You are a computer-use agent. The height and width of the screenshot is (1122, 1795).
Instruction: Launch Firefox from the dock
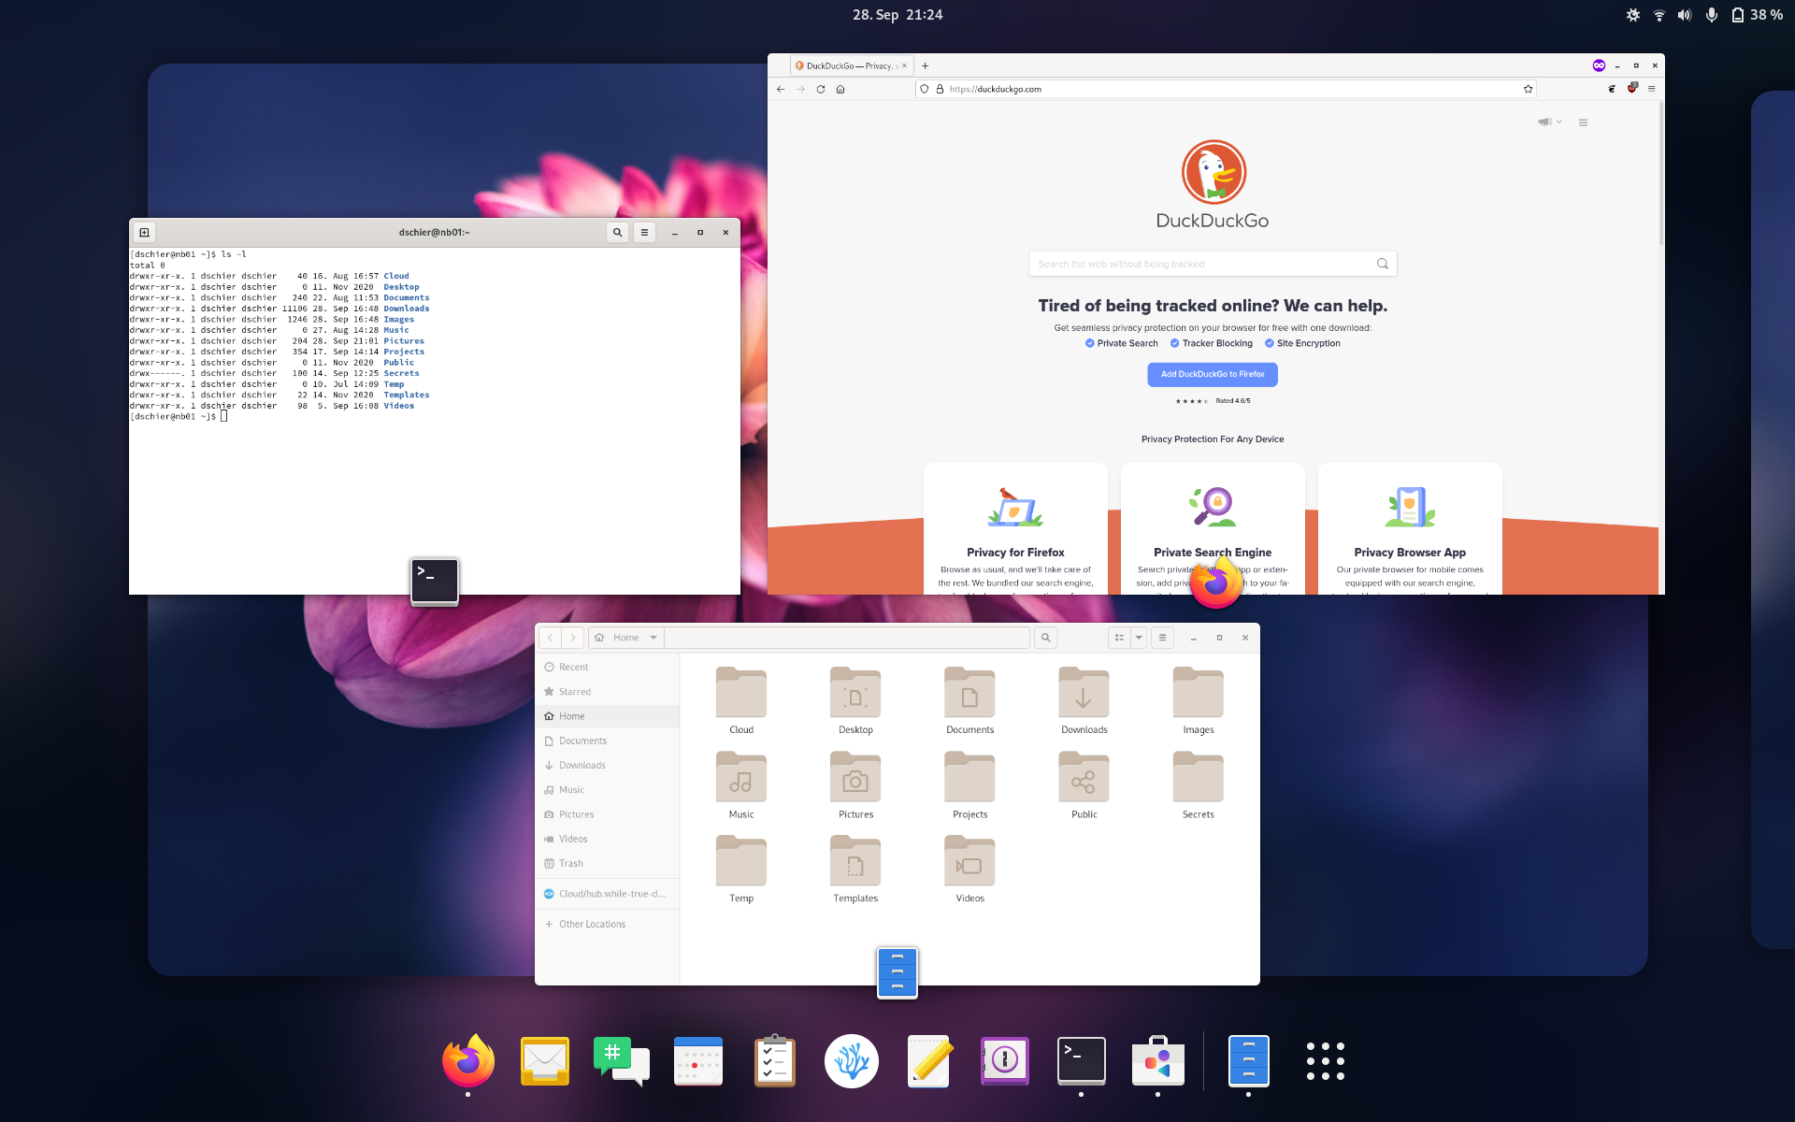[x=467, y=1060]
